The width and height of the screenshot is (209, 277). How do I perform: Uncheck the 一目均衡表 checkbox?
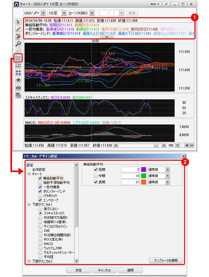[x=40, y=187]
